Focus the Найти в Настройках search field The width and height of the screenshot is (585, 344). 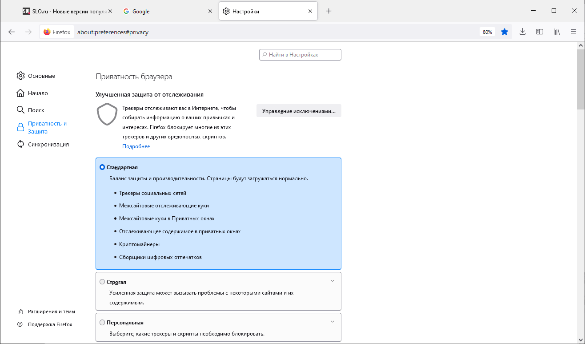300,55
